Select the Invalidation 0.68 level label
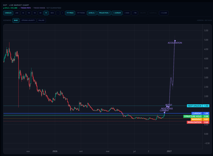The width and height of the screenshot is (213, 156). click(198, 122)
